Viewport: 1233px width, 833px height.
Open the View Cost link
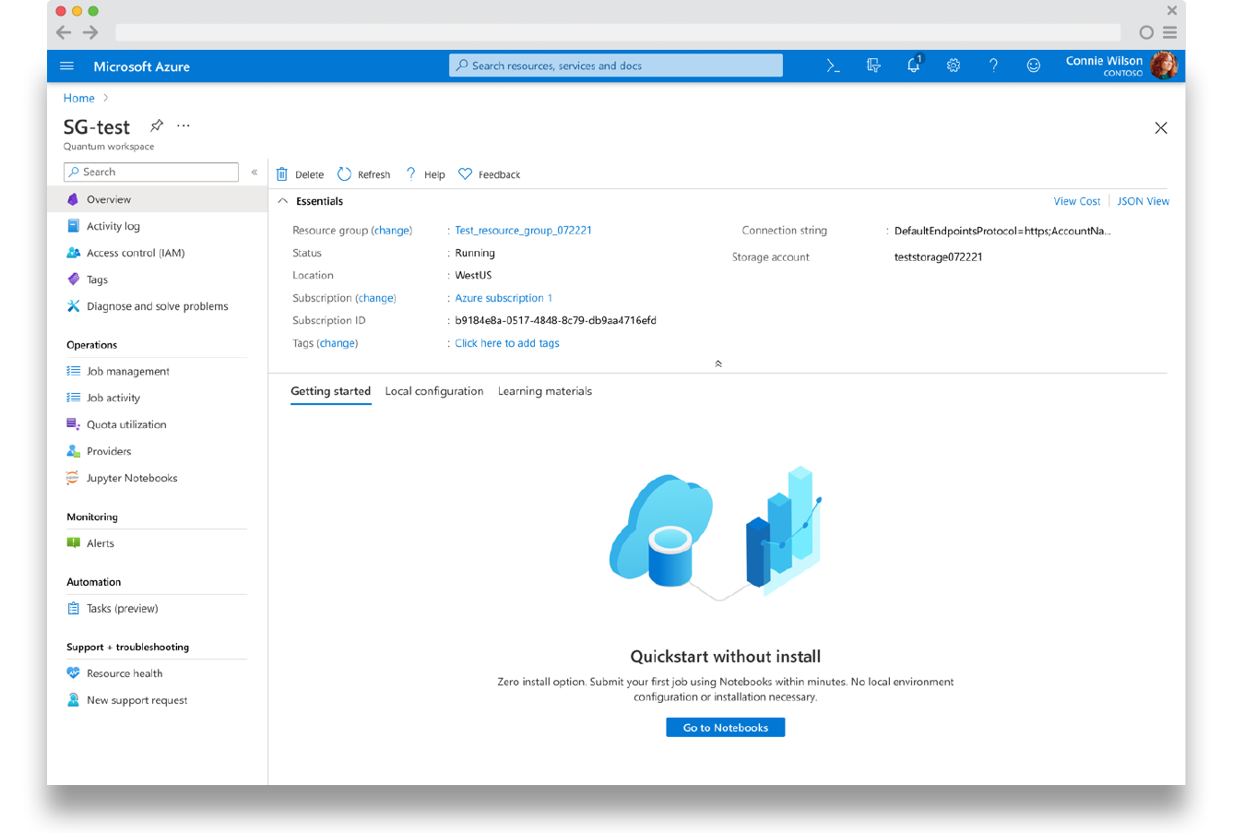pos(1077,201)
